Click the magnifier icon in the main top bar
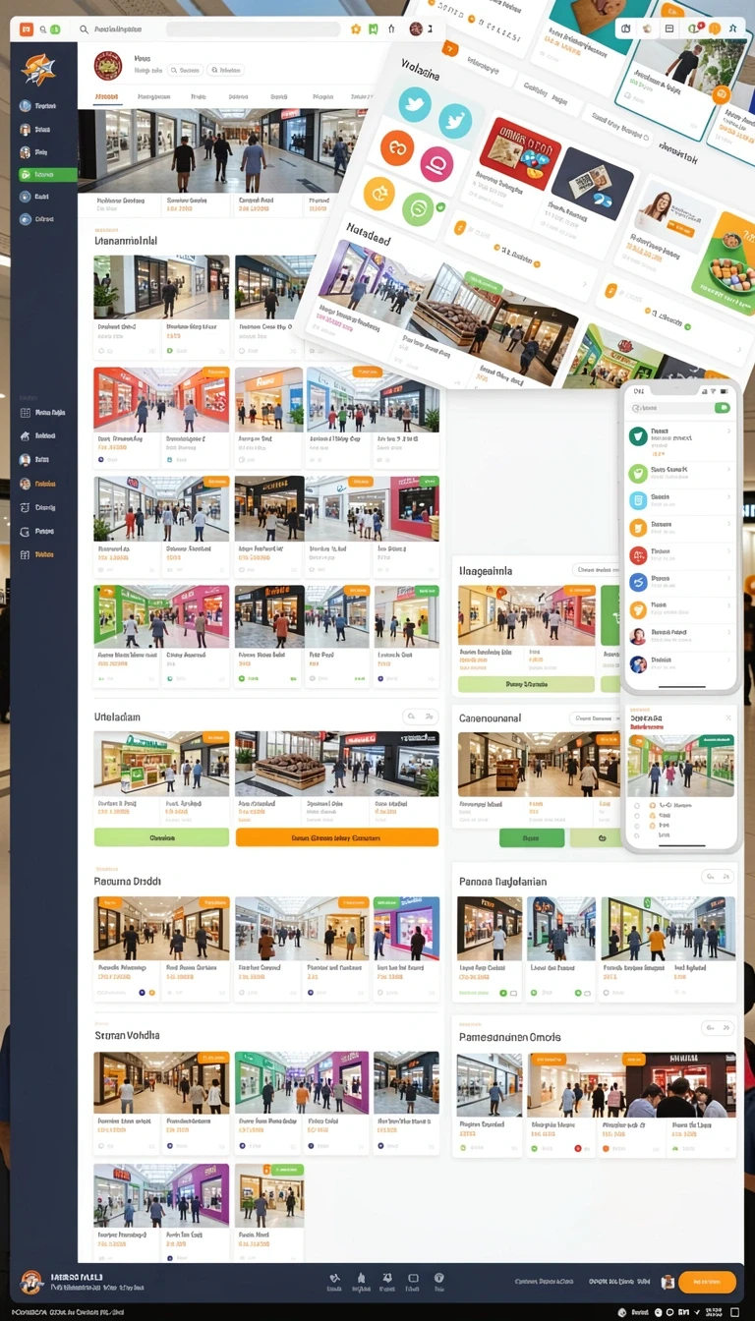 point(83,30)
